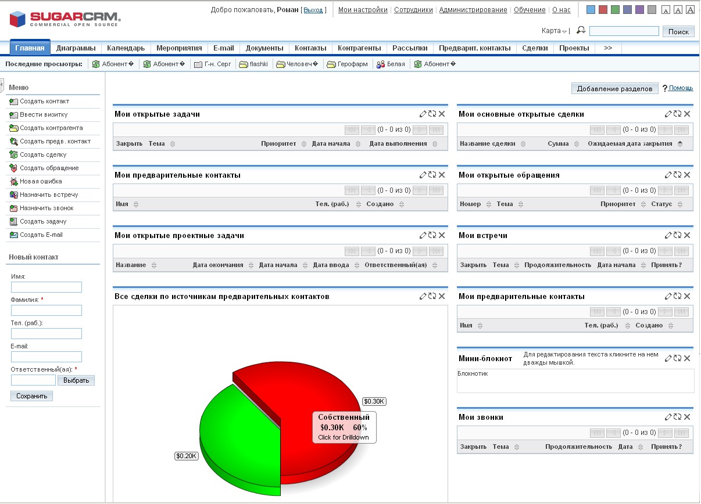Show more modules with the >> tab
Screen dimensions: 701x504
pyautogui.click(x=608, y=48)
